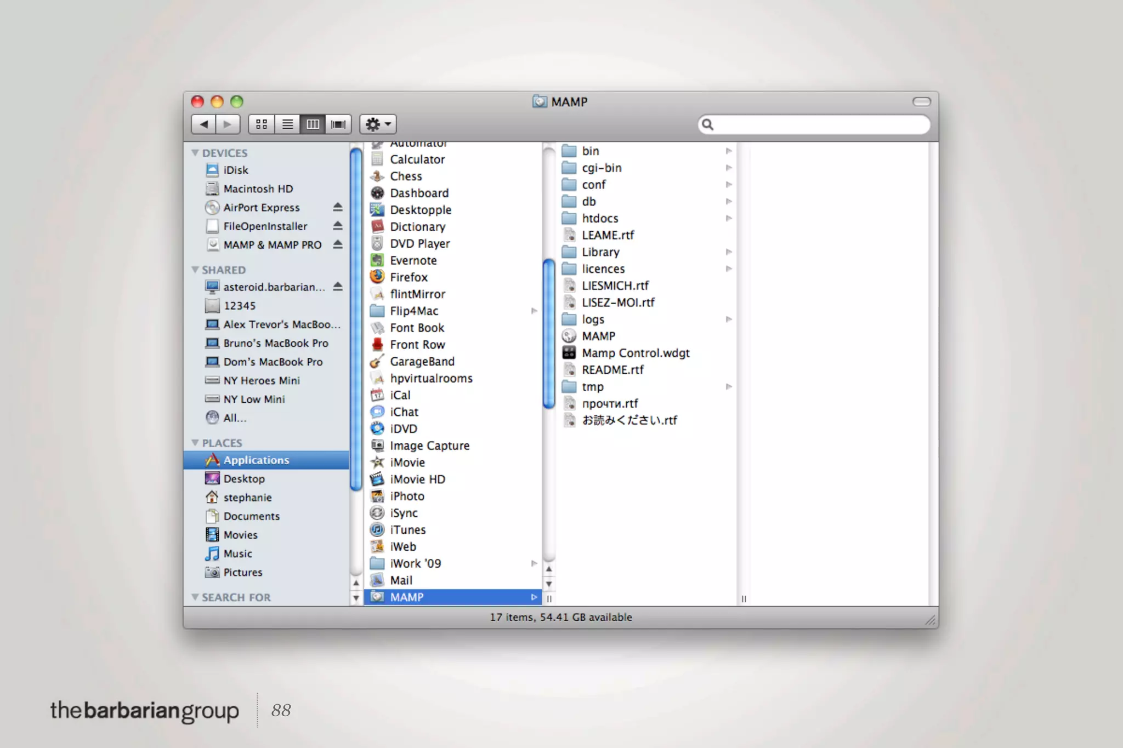Switch to list view mode
1123x748 pixels.
287,124
